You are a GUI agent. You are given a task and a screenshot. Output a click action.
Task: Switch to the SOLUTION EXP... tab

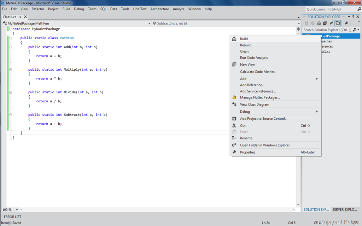(316, 209)
